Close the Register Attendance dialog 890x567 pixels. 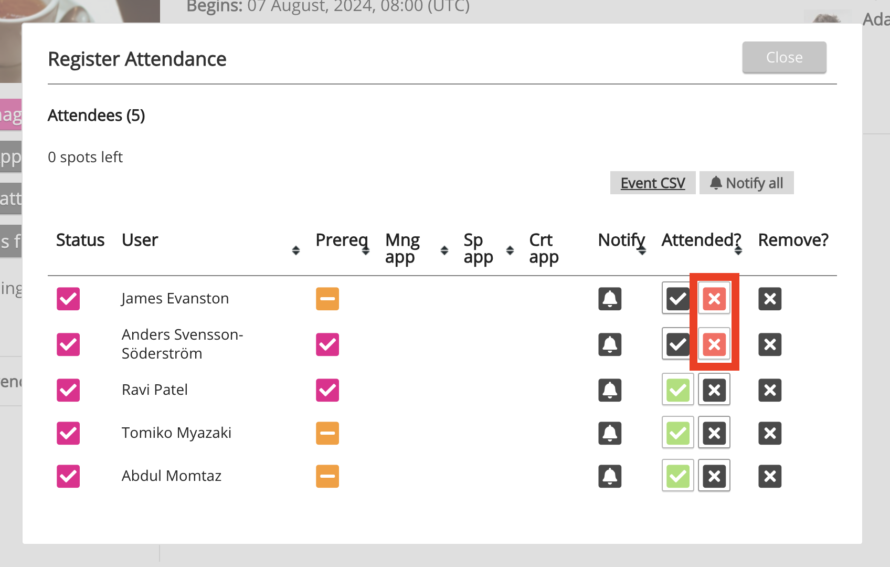point(783,57)
